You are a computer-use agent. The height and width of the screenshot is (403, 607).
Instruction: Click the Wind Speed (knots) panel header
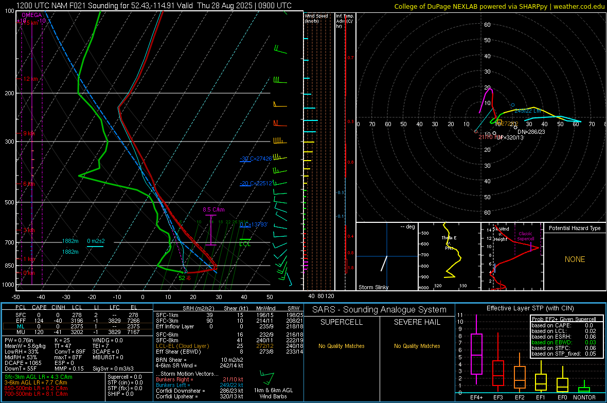point(316,18)
